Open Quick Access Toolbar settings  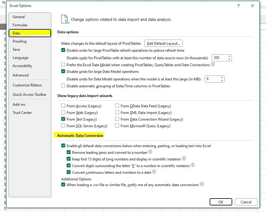[x=30, y=95]
